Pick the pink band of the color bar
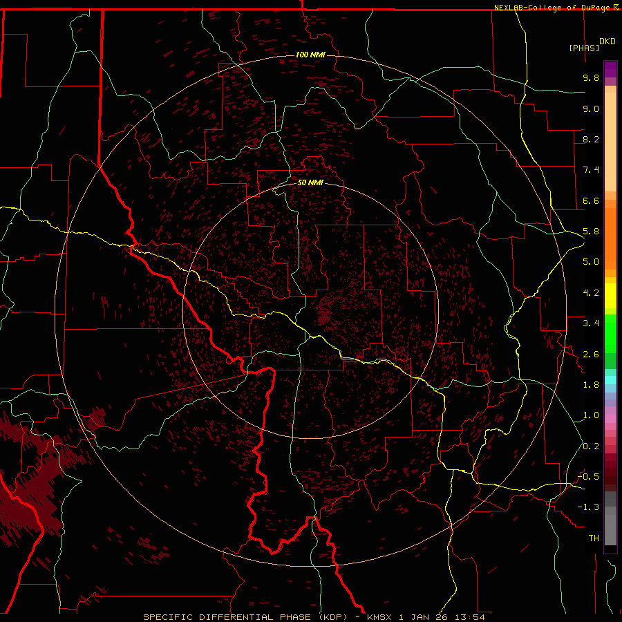Viewport: 622px width, 622px height. pyautogui.click(x=610, y=419)
